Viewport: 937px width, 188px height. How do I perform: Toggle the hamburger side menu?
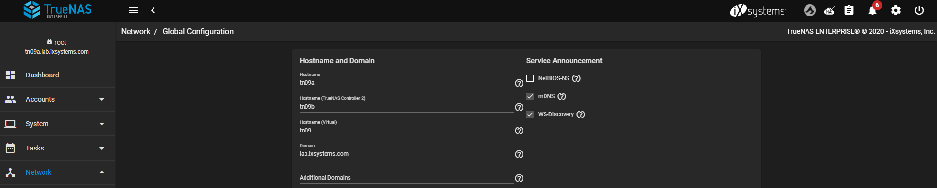tap(133, 10)
